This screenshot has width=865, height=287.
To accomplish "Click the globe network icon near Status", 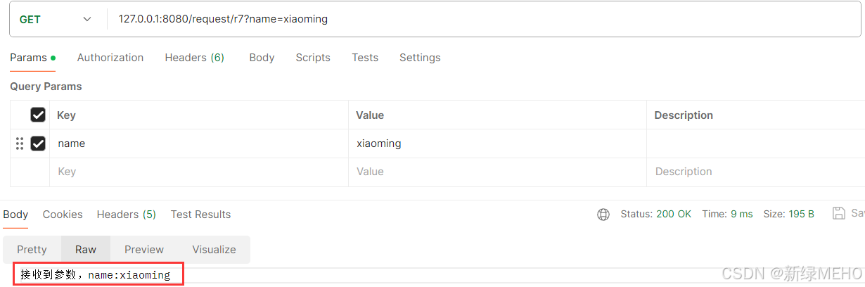I will click(x=603, y=215).
